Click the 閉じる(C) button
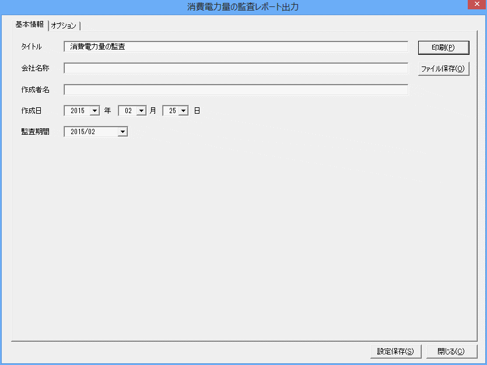The image size is (487, 365). [451, 352]
